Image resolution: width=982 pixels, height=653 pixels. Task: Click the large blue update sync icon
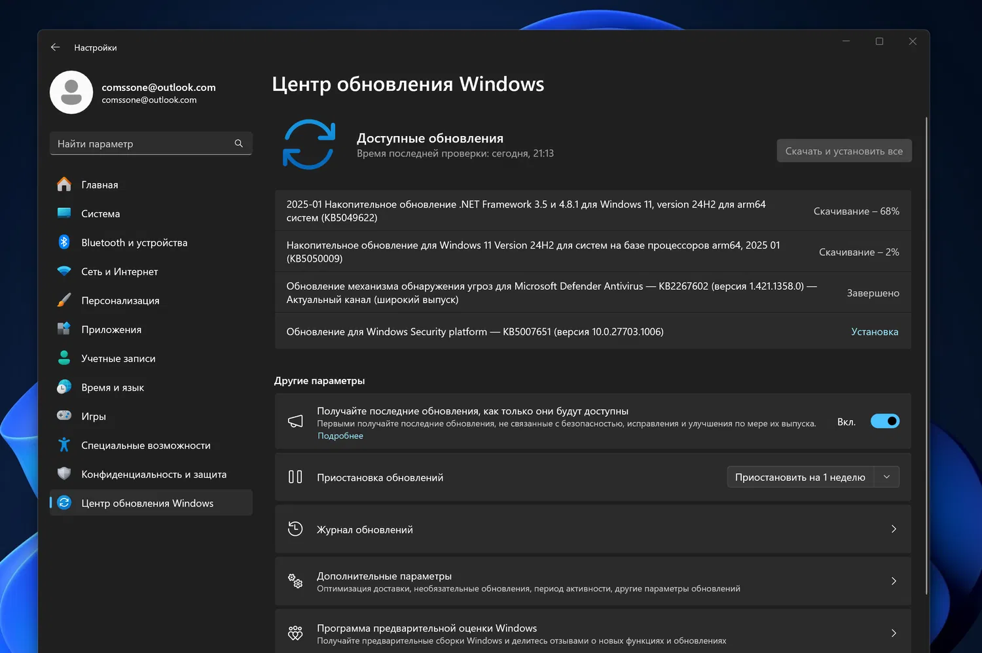[309, 145]
